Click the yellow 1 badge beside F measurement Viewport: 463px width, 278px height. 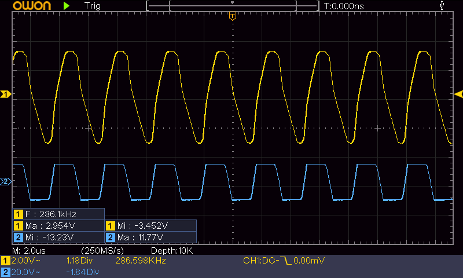pos(19,214)
